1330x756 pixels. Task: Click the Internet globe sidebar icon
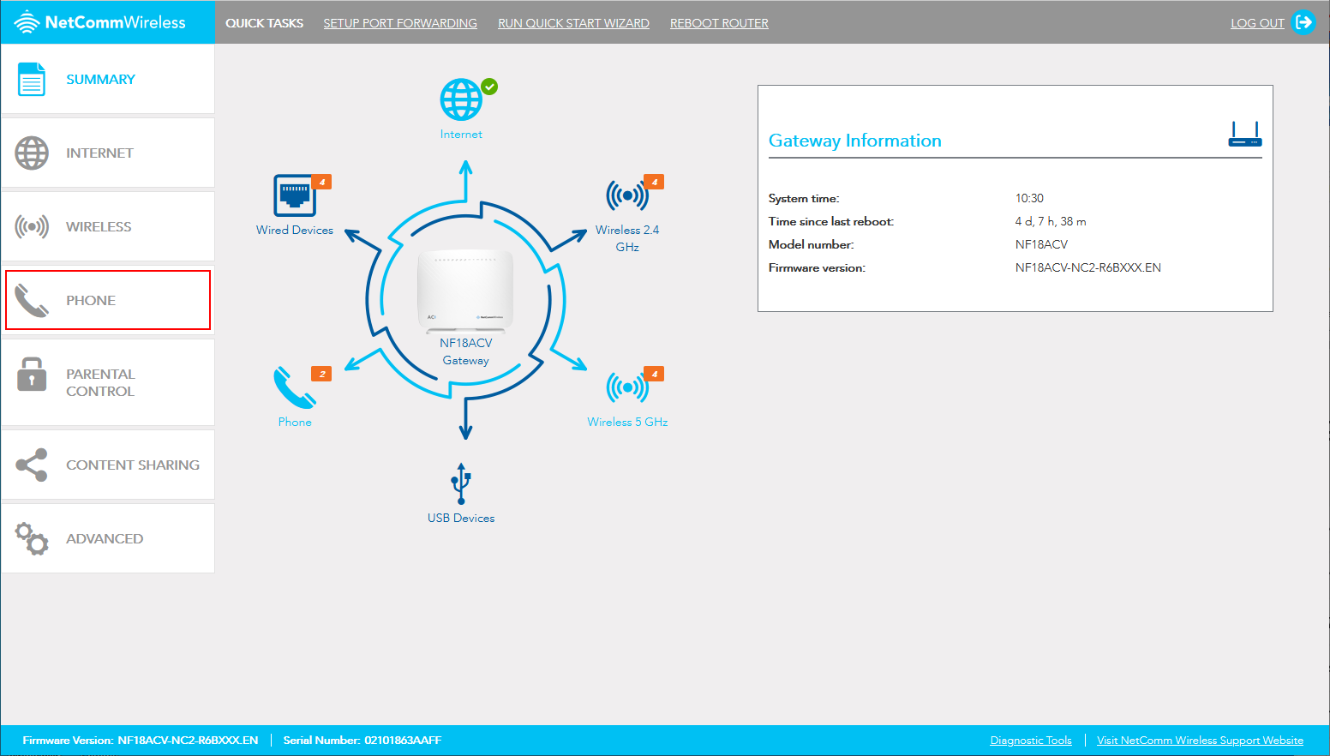click(32, 153)
